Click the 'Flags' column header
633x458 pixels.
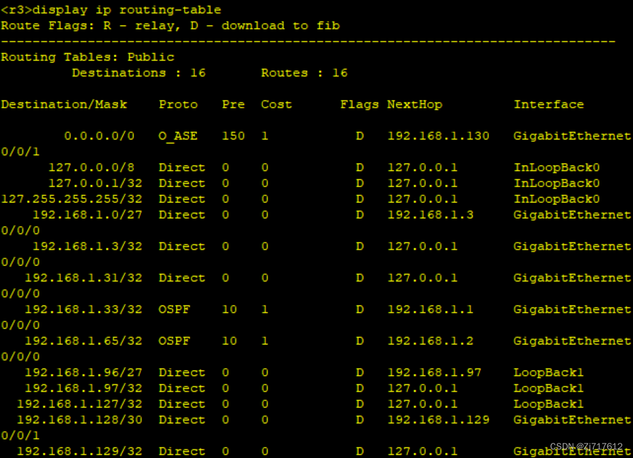tap(360, 104)
